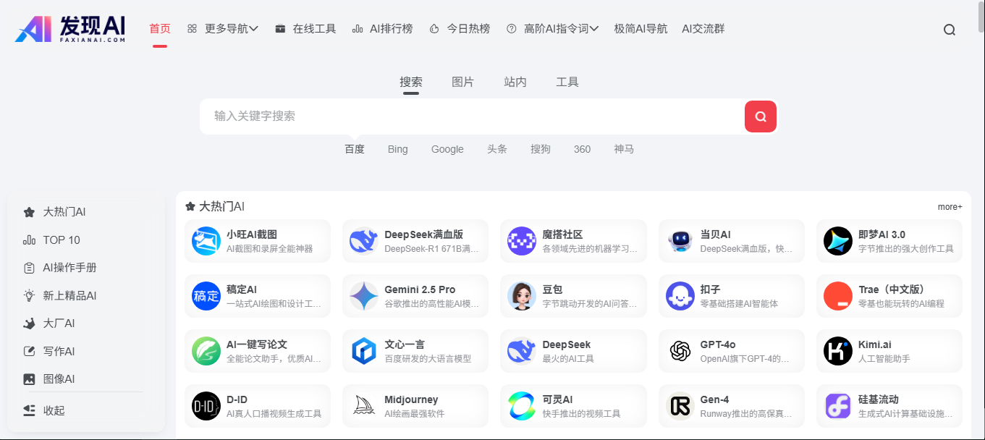The width and height of the screenshot is (985, 440).
Task: Select Bing search engine
Action: tap(398, 149)
